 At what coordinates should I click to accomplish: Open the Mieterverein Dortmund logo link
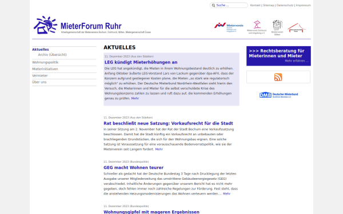point(257,27)
